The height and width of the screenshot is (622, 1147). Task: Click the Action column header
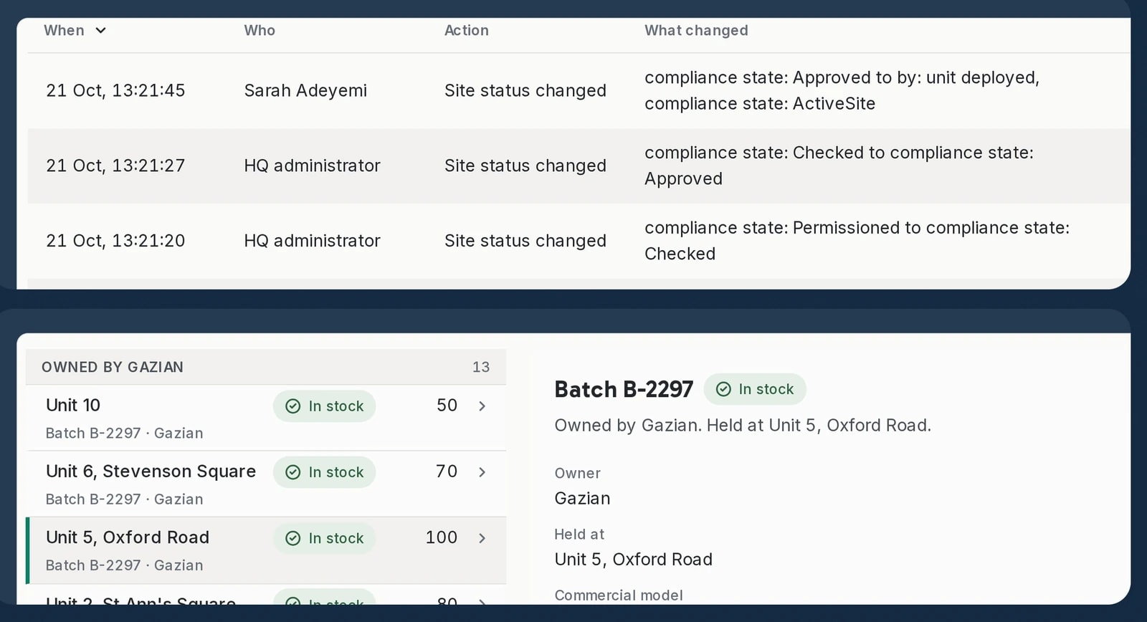tap(467, 30)
